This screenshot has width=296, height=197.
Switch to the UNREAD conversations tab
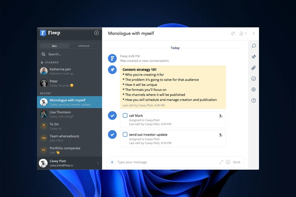(84, 46)
